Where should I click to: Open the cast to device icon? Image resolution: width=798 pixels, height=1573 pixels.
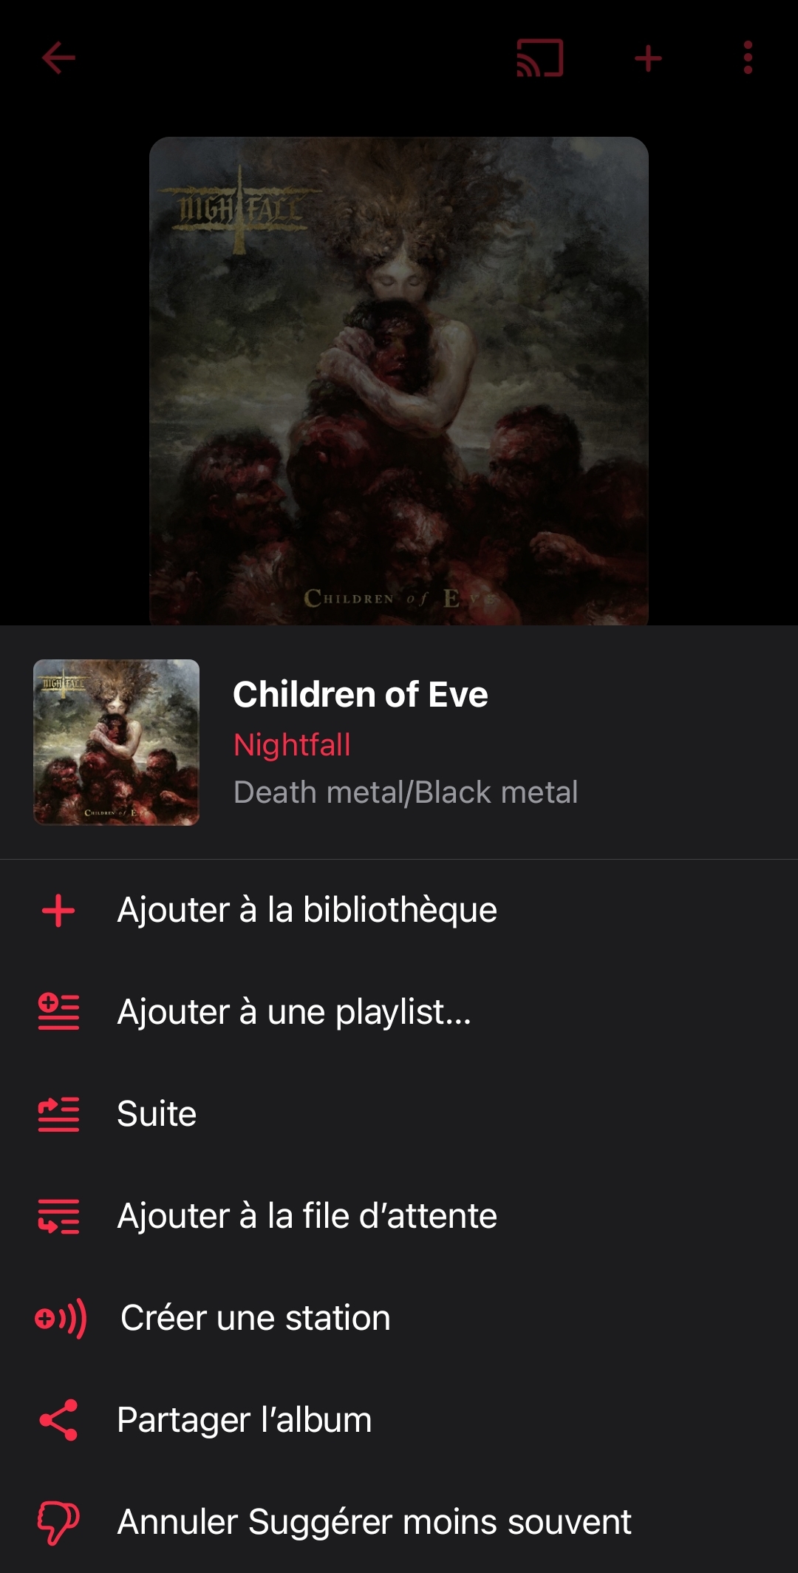[540, 58]
